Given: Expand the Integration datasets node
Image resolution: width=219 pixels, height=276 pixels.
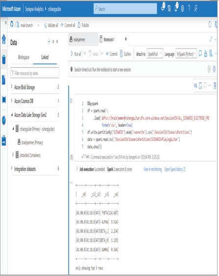Looking at the screenshot, I should pos(12,168).
